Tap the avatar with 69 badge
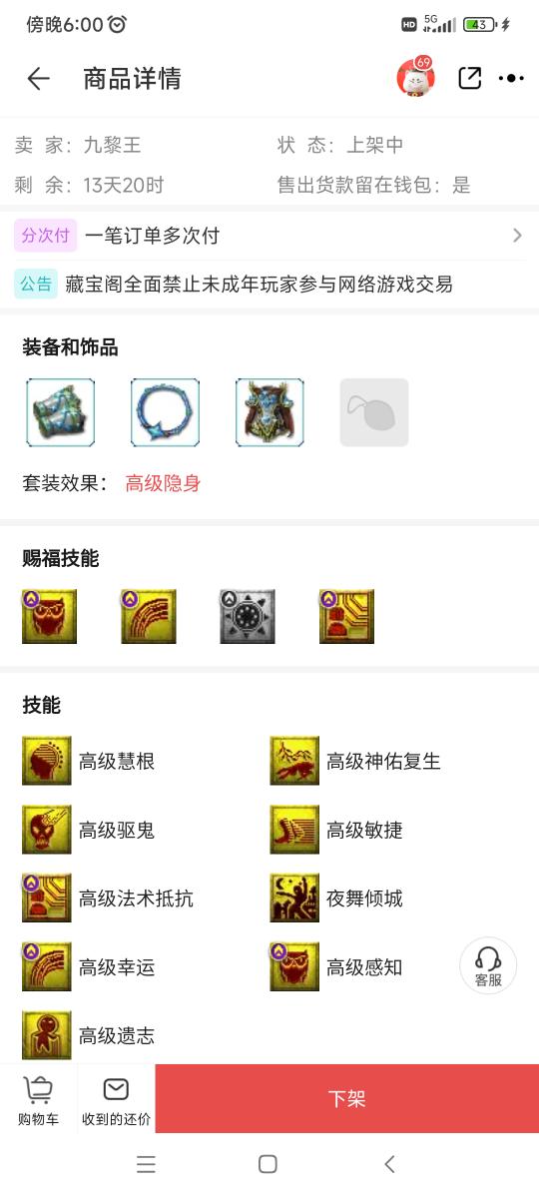This screenshot has height=1198, width=539. coord(415,77)
